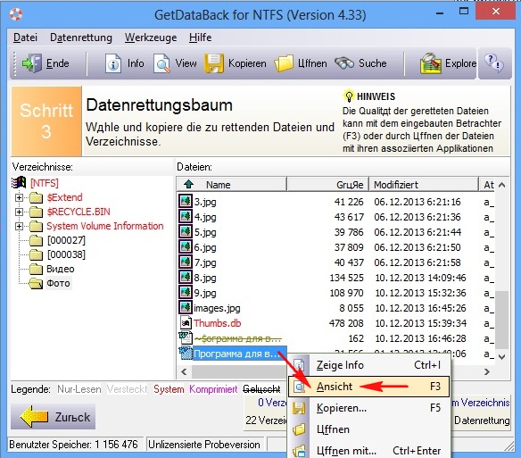Choose Öffnen in the context menu
This screenshot has width=521, height=458.
[368, 429]
